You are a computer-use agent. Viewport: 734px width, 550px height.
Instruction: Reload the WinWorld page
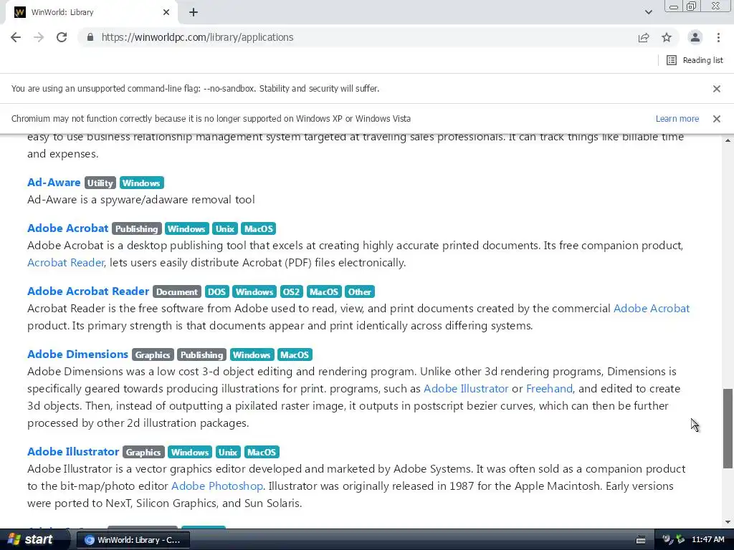(62, 37)
